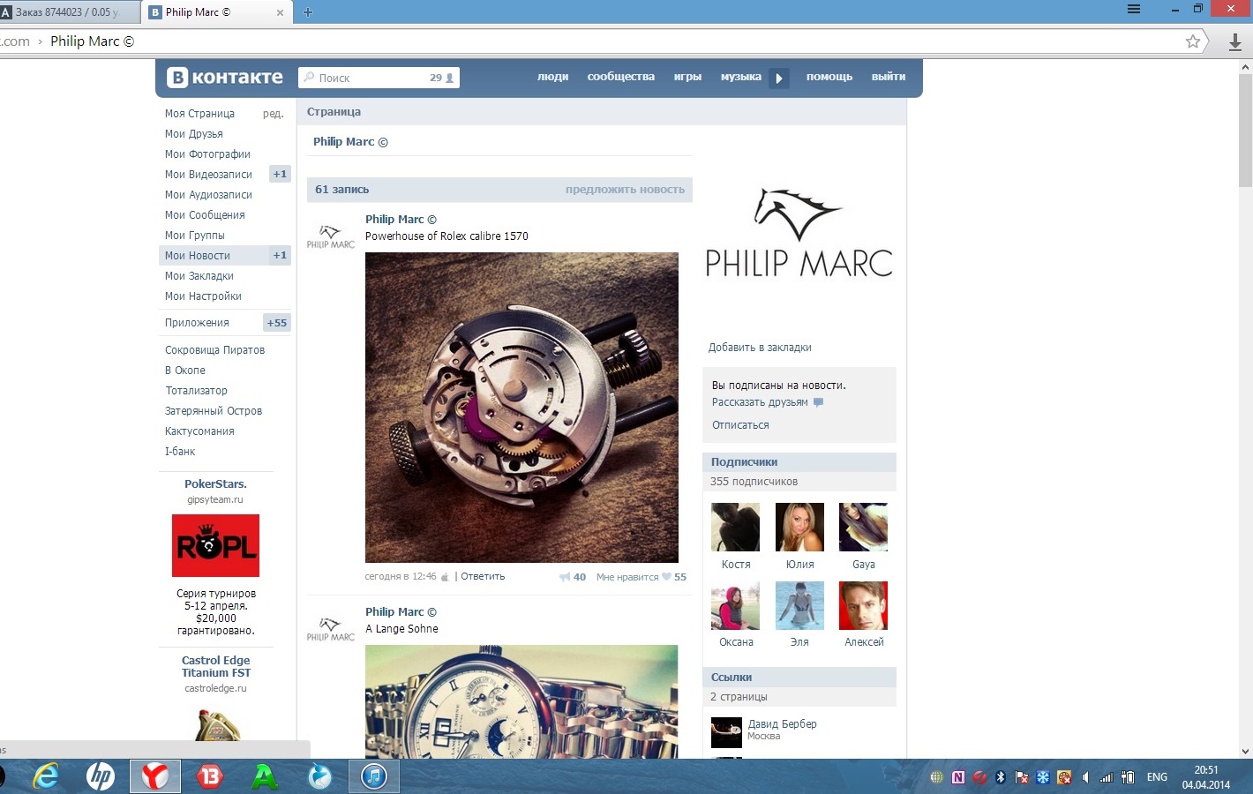Open the volume speaker tray icon

coord(1085,777)
